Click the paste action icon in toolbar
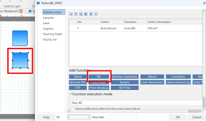206x121 pixels. click(x=86, y=14)
